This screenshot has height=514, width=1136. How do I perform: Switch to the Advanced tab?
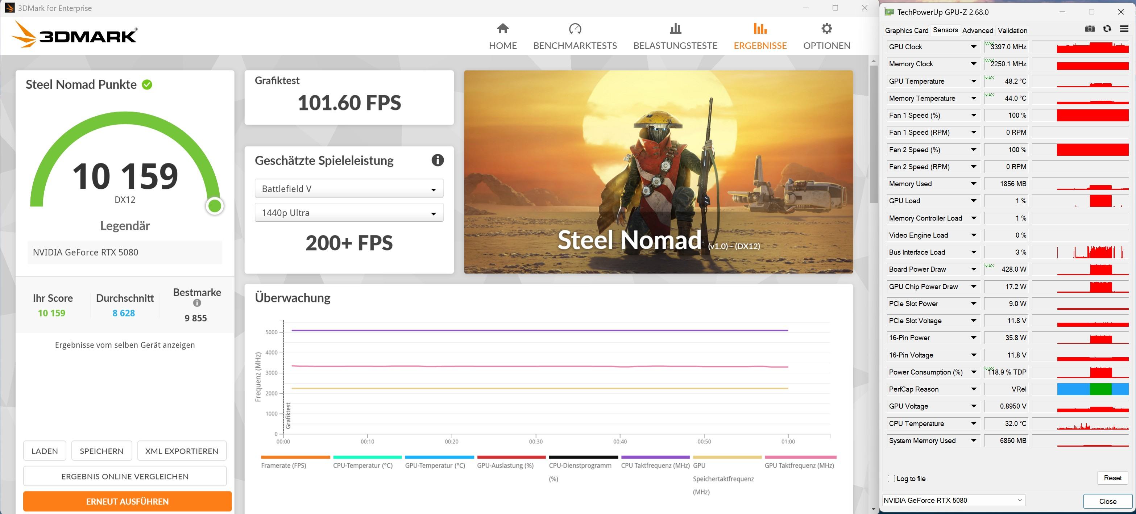[977, 30]
